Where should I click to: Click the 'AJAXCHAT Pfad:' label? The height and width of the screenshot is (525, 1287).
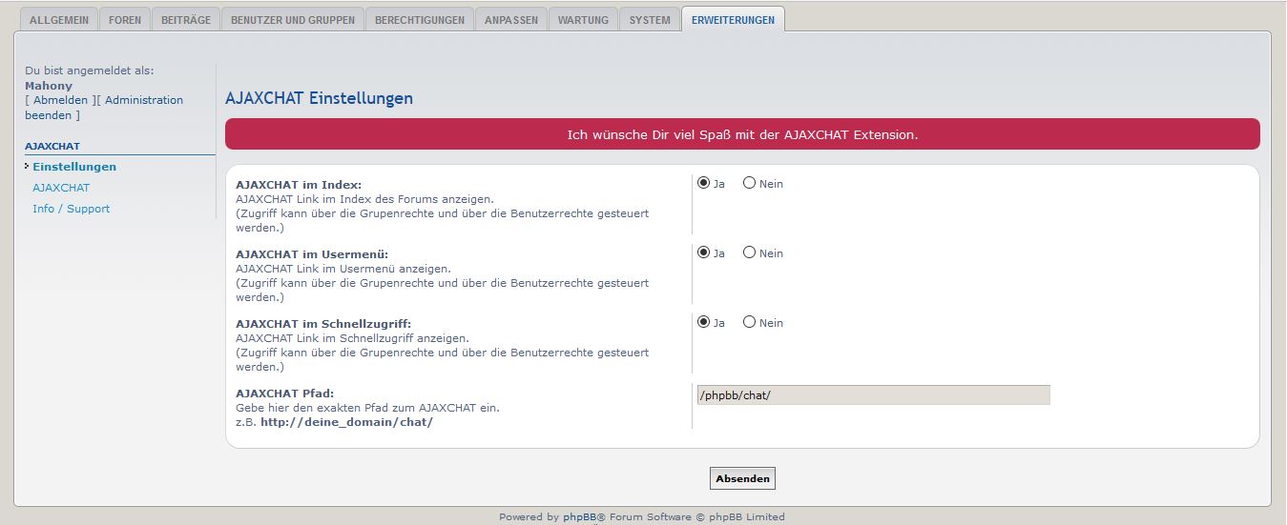[284, 394]
